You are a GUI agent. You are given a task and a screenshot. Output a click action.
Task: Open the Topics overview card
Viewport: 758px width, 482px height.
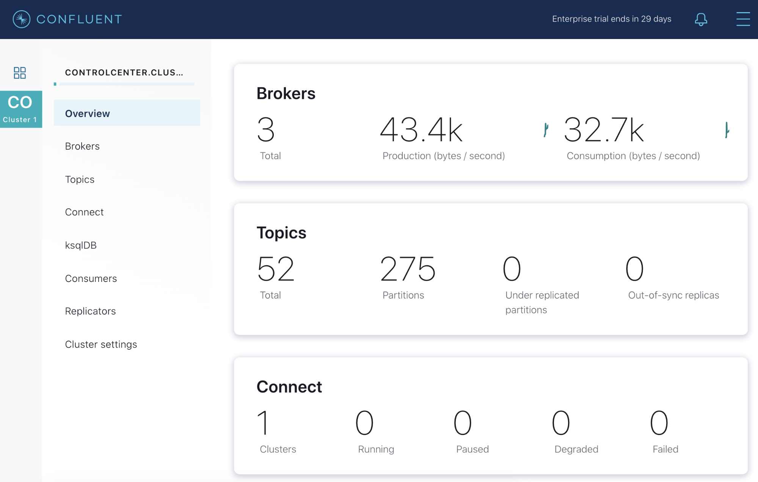click(x=281, y=233)
